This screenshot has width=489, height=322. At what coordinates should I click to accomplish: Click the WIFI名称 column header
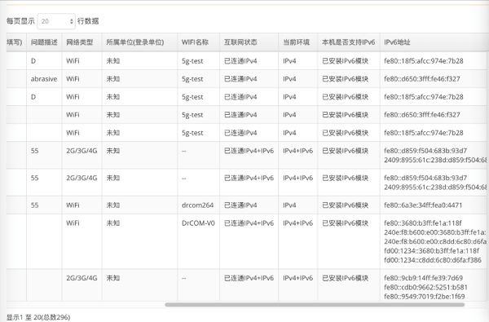(196, 42)
